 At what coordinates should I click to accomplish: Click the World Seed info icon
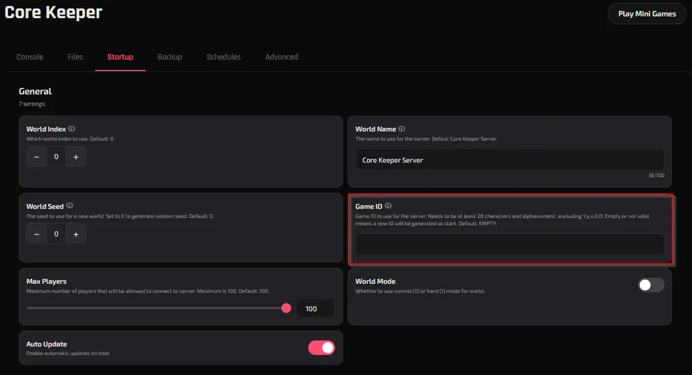tap(70, 205)
